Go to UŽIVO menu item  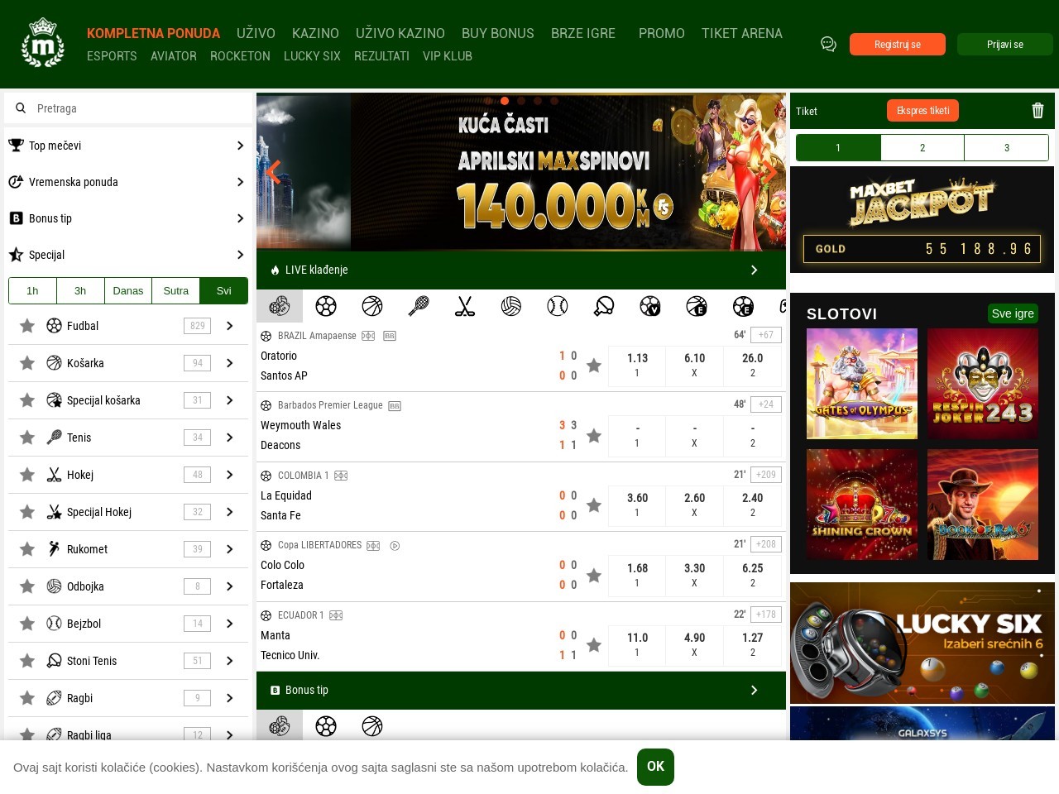[256, 33]
